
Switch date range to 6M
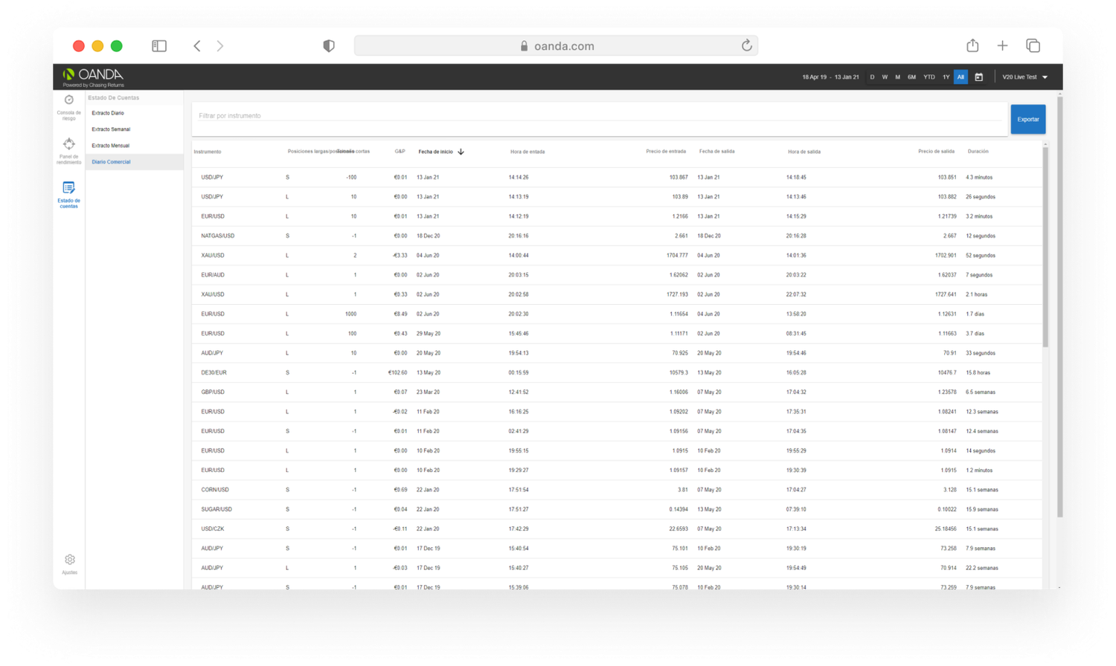[x=911, y=77]
